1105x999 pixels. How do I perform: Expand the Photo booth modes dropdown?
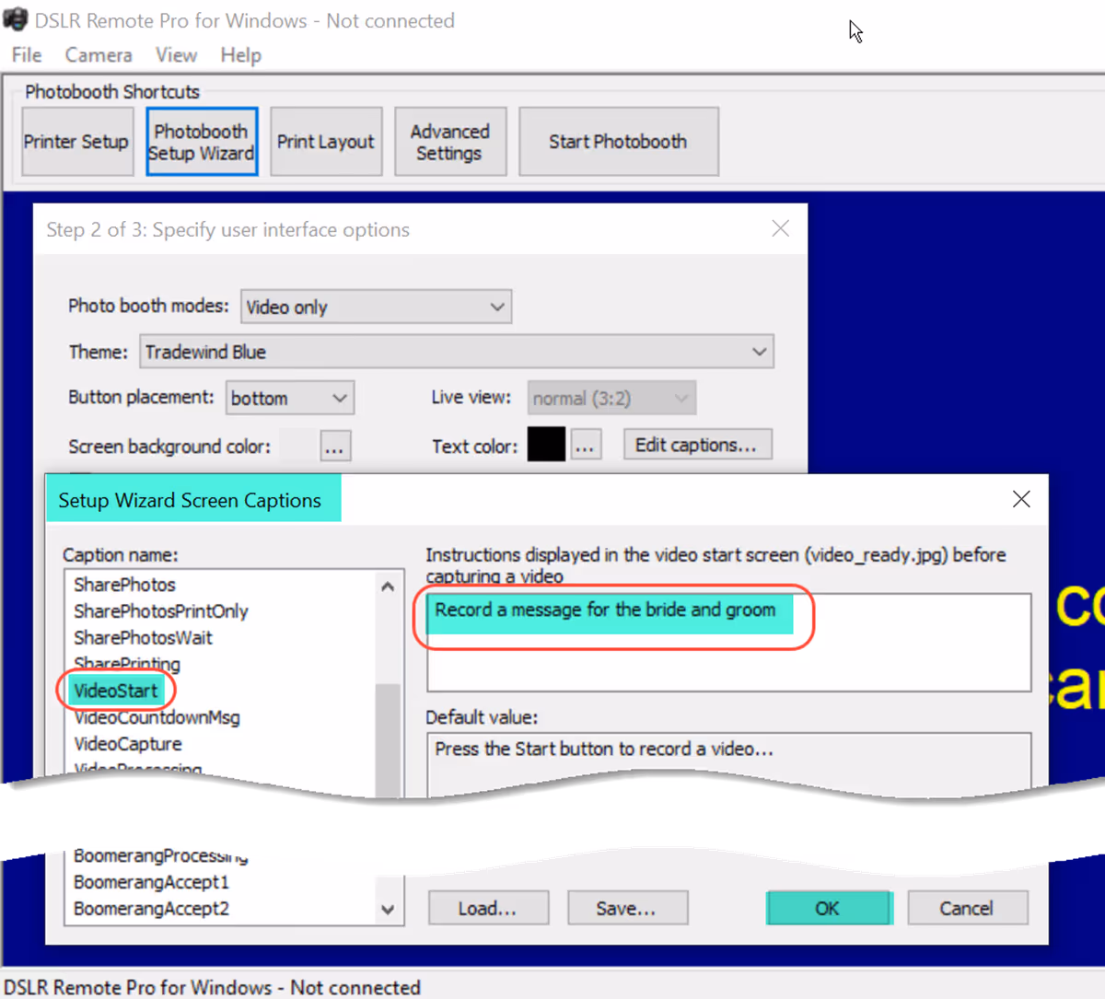pyautogui.click(x=376, y=307)
